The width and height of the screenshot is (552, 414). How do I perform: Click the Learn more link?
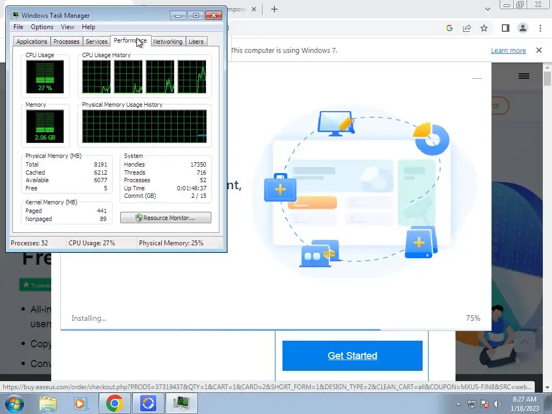[x=508, y=50]
